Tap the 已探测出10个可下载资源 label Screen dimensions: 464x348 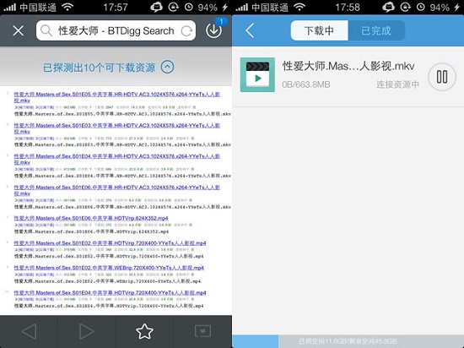coord(100,68)
